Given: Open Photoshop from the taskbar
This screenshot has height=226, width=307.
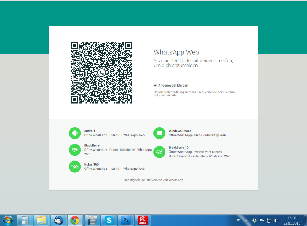Looking at the screenshot, I should coord(126,220).
